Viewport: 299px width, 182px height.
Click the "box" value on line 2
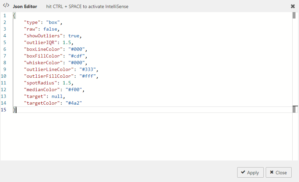[53, 23]
